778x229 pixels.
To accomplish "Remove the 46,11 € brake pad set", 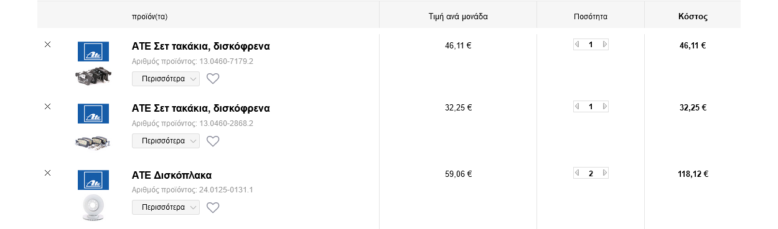I will [x=47, y=45].
